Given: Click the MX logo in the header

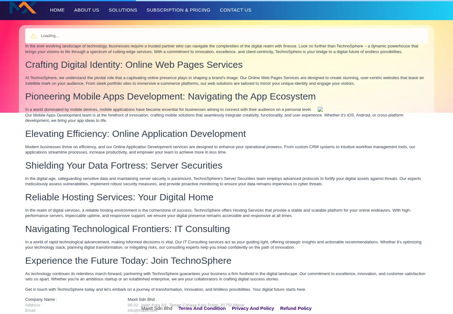Looking at the screenshot, I should [x=23, y=8].
